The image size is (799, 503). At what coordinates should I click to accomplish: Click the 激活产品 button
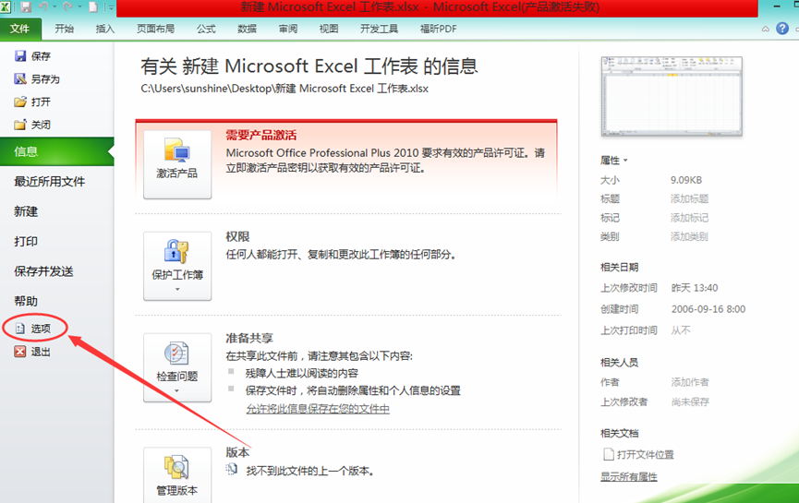tap(177, 164)
